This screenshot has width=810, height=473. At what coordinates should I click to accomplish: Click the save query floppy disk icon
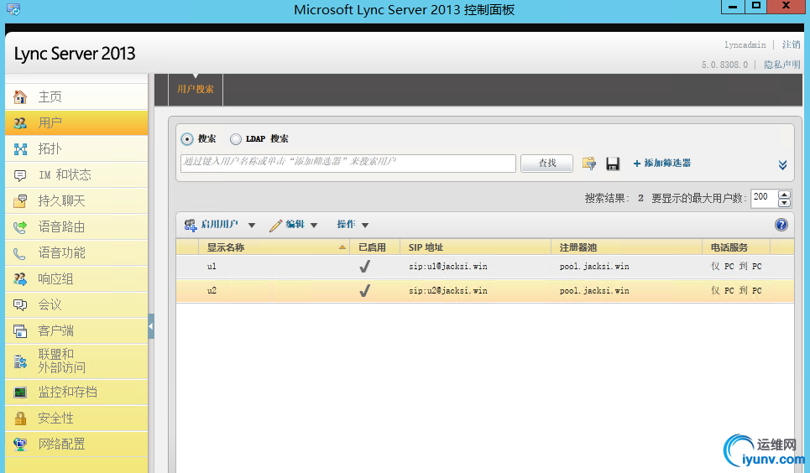click(613, 164)
